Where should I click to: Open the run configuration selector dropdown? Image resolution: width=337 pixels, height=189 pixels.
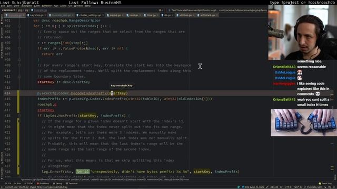(217, 10)
